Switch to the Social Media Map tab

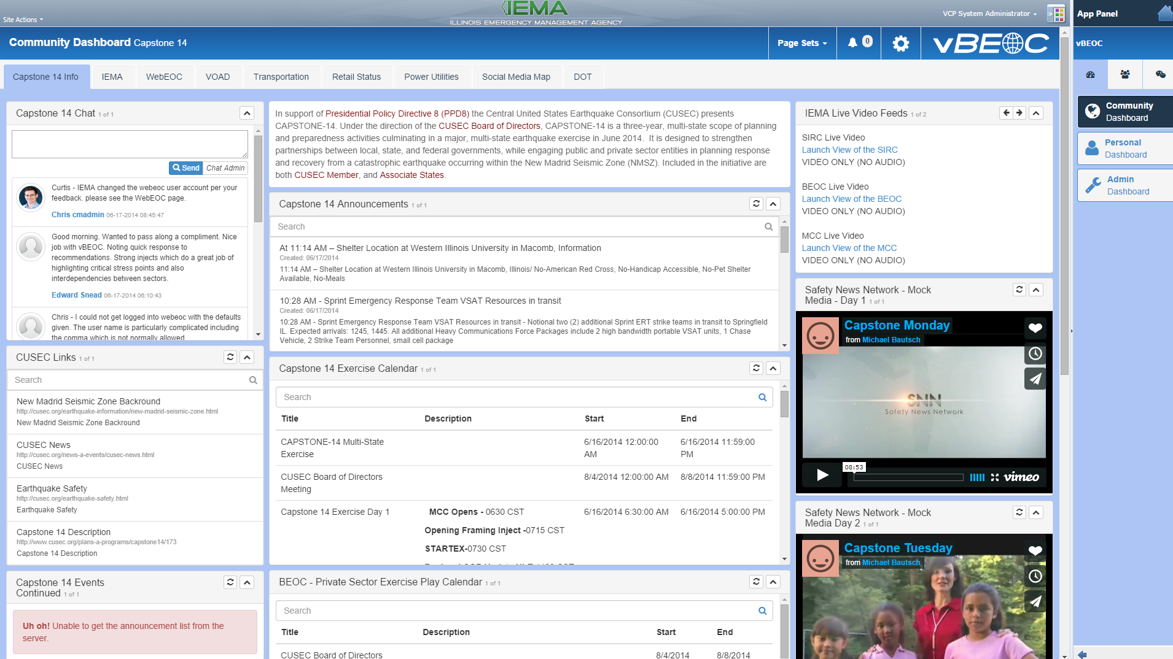click(x=516, y=77)
